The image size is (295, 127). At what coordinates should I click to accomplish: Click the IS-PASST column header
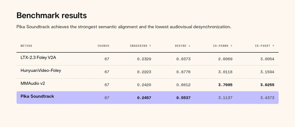(x=265, y=46)
